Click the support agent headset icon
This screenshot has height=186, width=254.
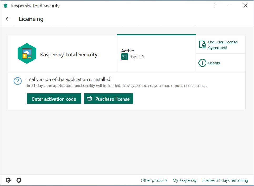19,180
